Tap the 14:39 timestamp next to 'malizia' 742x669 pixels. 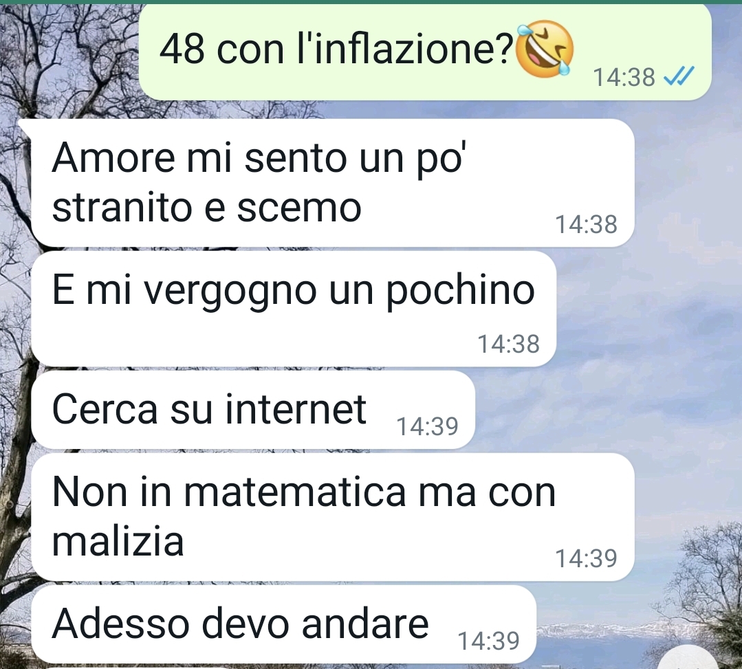pyautogui.click(x=586, y=558)
